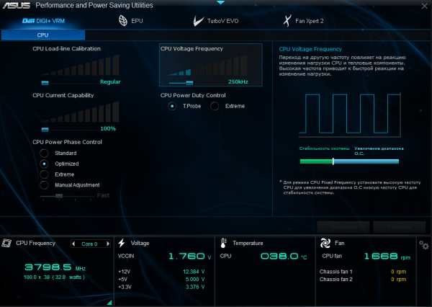Screen dimensions: 432x307
Task: Click the Regular load-line value
Action: [110, 81]
